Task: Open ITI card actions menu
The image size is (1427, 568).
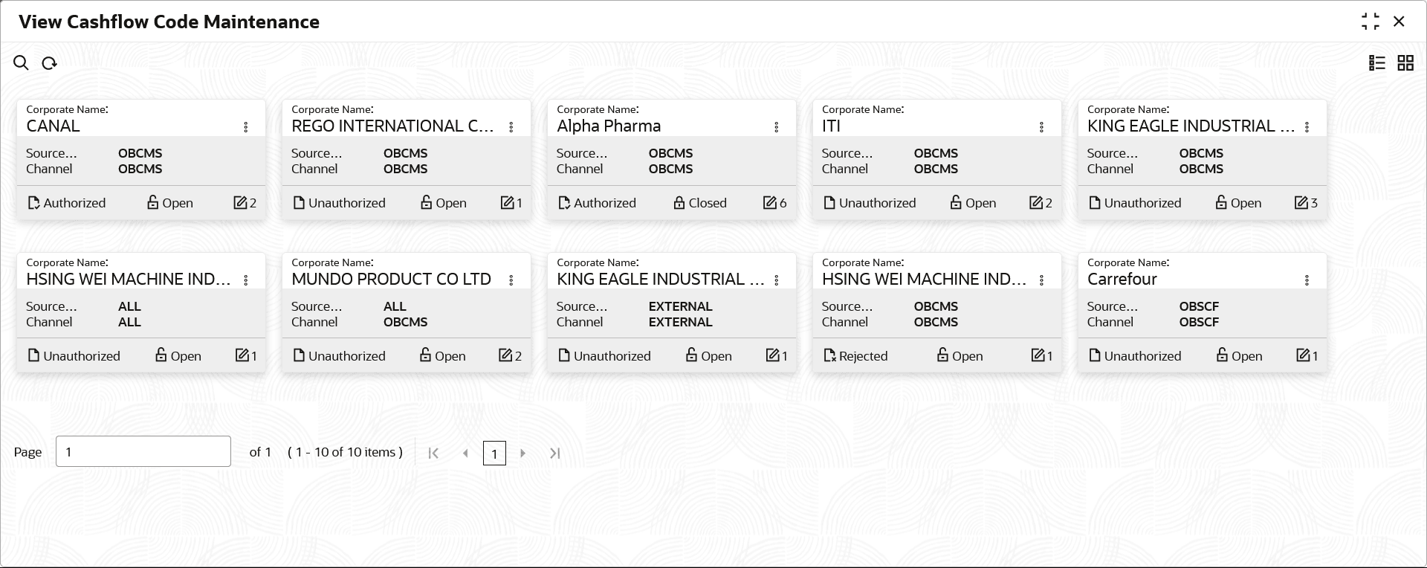Action: tap(1042, 127)
